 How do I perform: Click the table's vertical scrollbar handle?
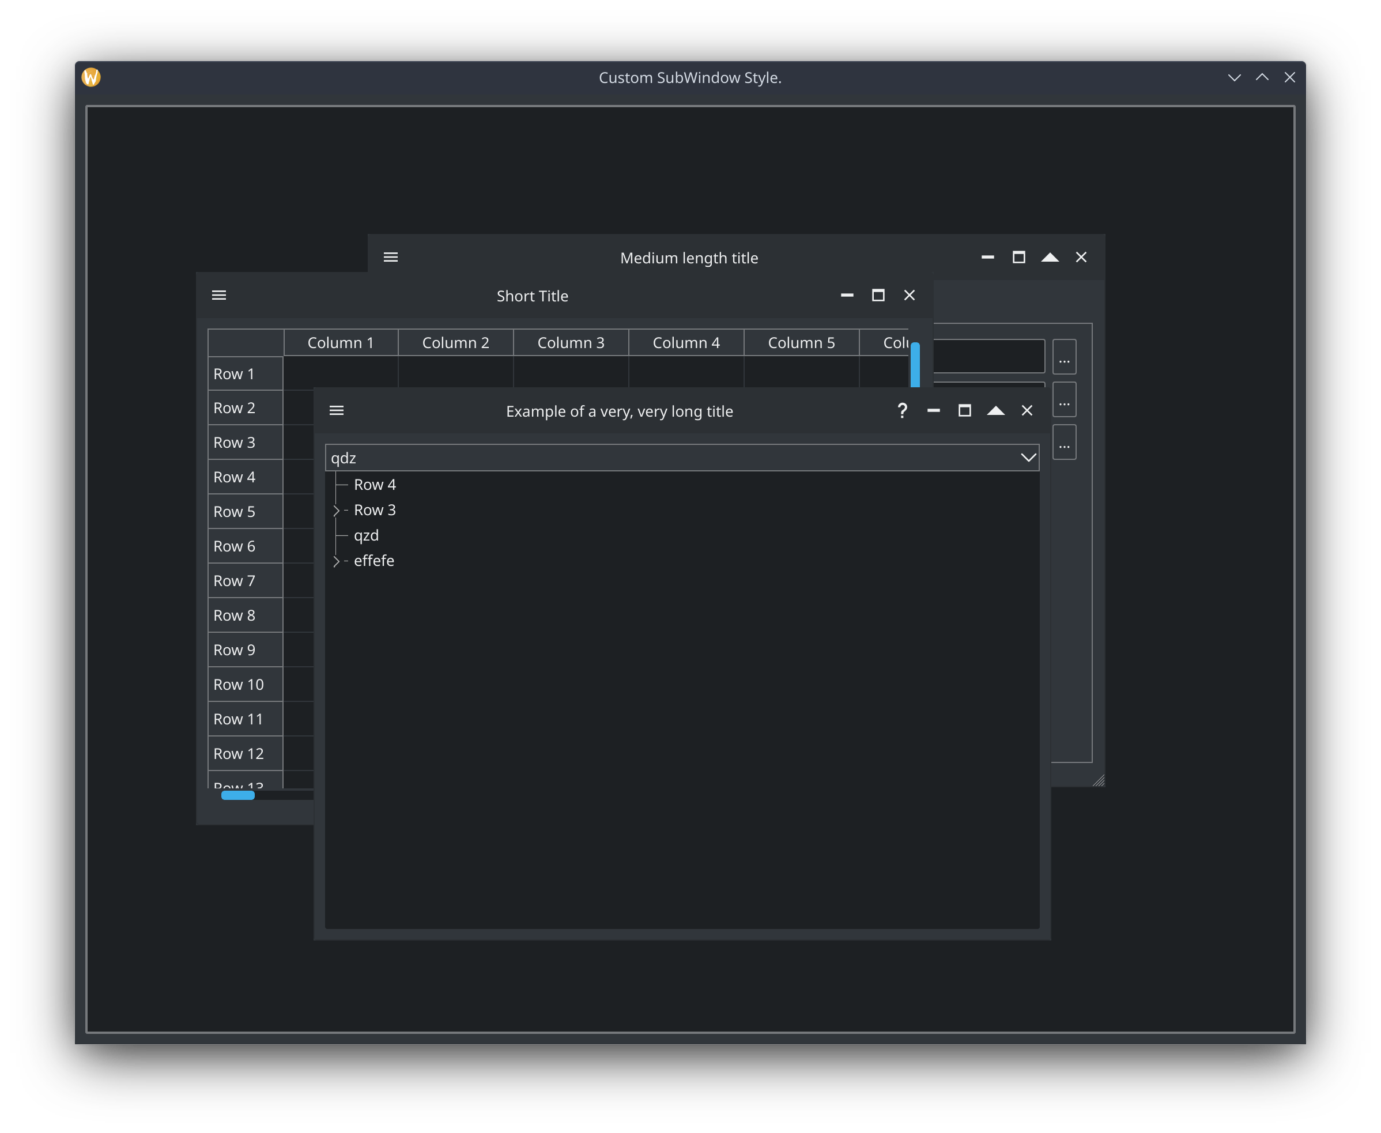915,364
